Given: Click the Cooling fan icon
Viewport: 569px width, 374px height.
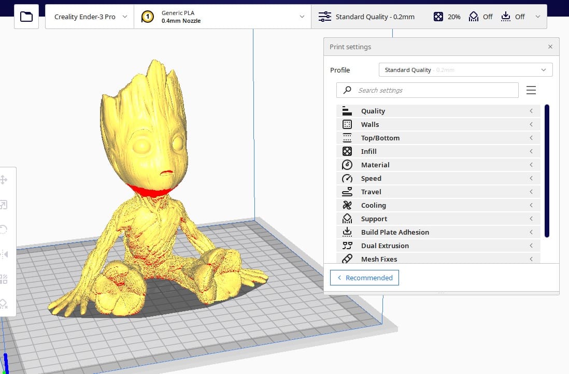Looking at the screenshot, I should [347, 205].
